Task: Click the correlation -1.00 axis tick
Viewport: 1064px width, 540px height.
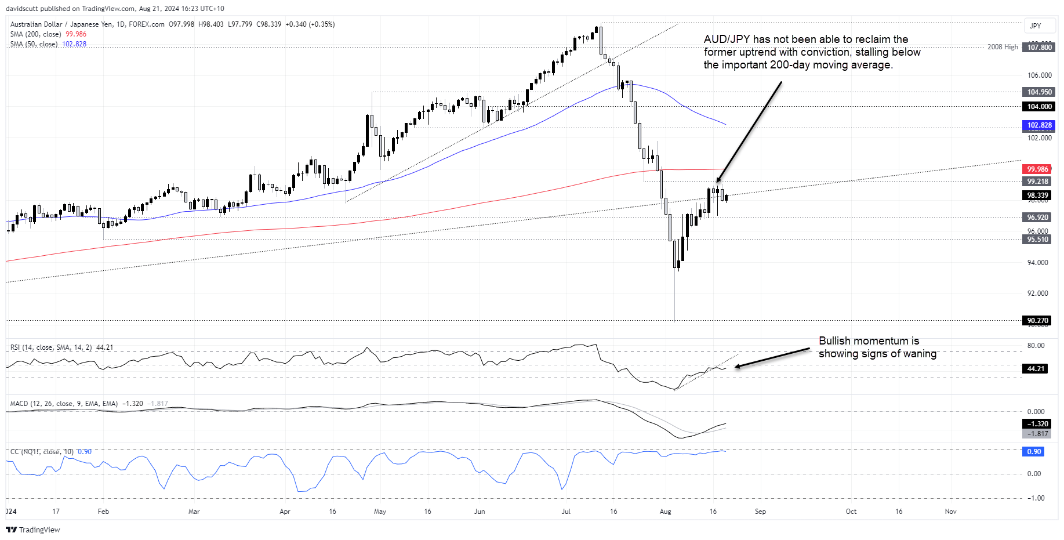Action: click(x=1034, y=498)
